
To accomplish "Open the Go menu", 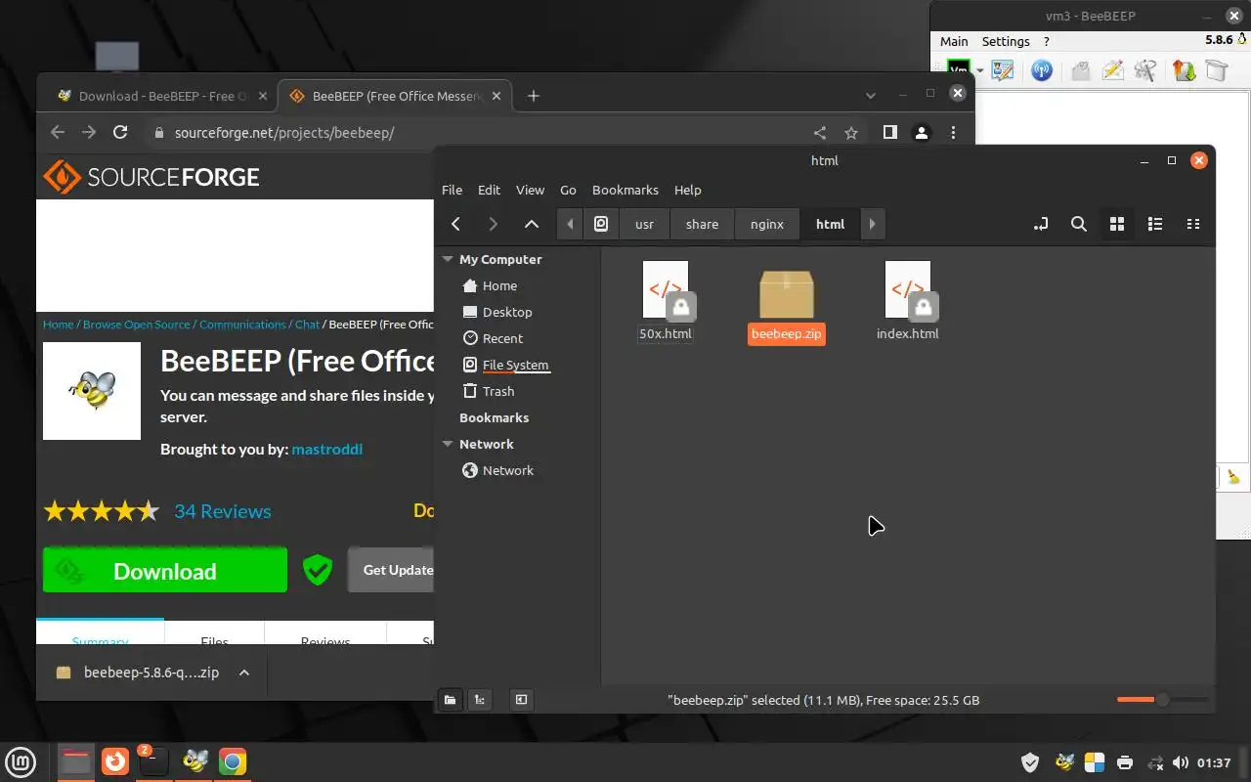I will 568,190.
